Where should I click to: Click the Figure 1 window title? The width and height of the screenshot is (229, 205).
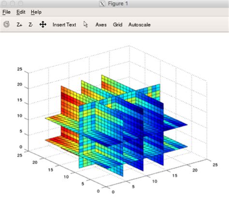(x=118, y=4)
